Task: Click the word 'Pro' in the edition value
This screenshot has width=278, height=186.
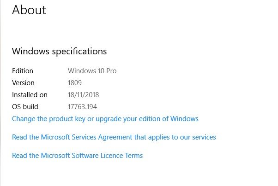Action: click(x=111, y=71)
